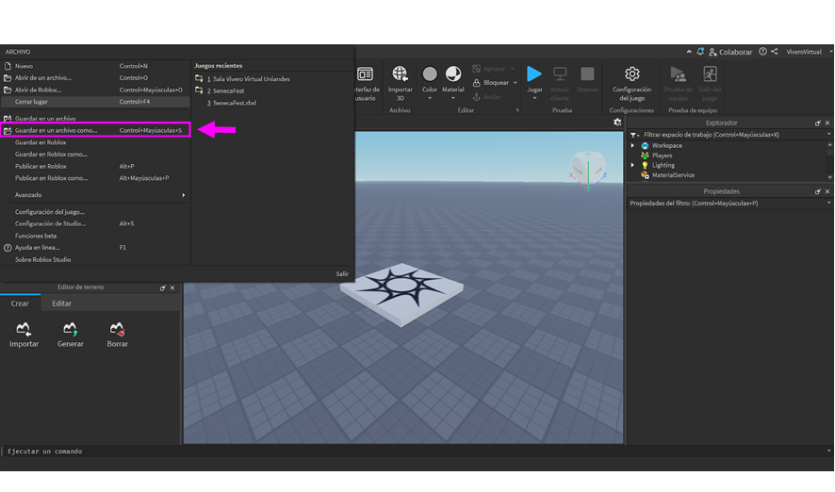Switch to the Editar terrain tab

[61, 303]
